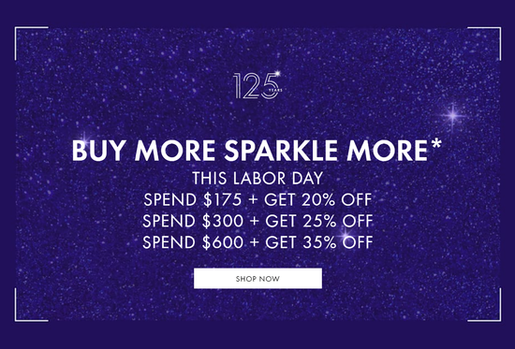The image size is (515, 349).
Task: Click the THIS LABOR DAY text
Action: coord(257,179)
